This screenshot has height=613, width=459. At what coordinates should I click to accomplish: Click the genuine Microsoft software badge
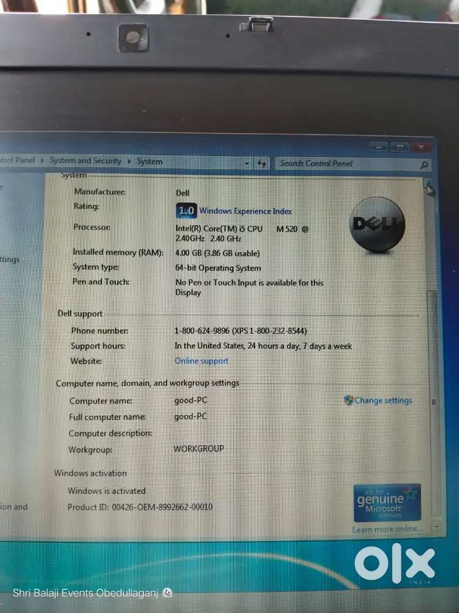pos(387,503)
